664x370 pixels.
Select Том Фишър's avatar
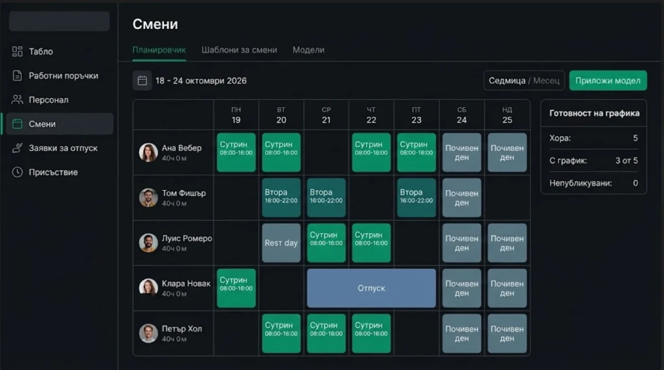pos(148,198)
